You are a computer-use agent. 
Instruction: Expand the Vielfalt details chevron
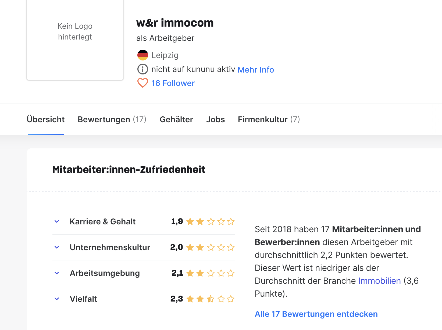(x=57, y=299)
